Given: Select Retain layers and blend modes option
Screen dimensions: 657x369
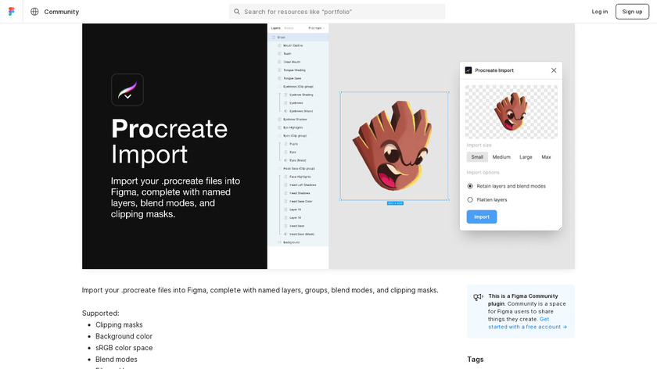Looking at the screenshot, I should 506,186.
